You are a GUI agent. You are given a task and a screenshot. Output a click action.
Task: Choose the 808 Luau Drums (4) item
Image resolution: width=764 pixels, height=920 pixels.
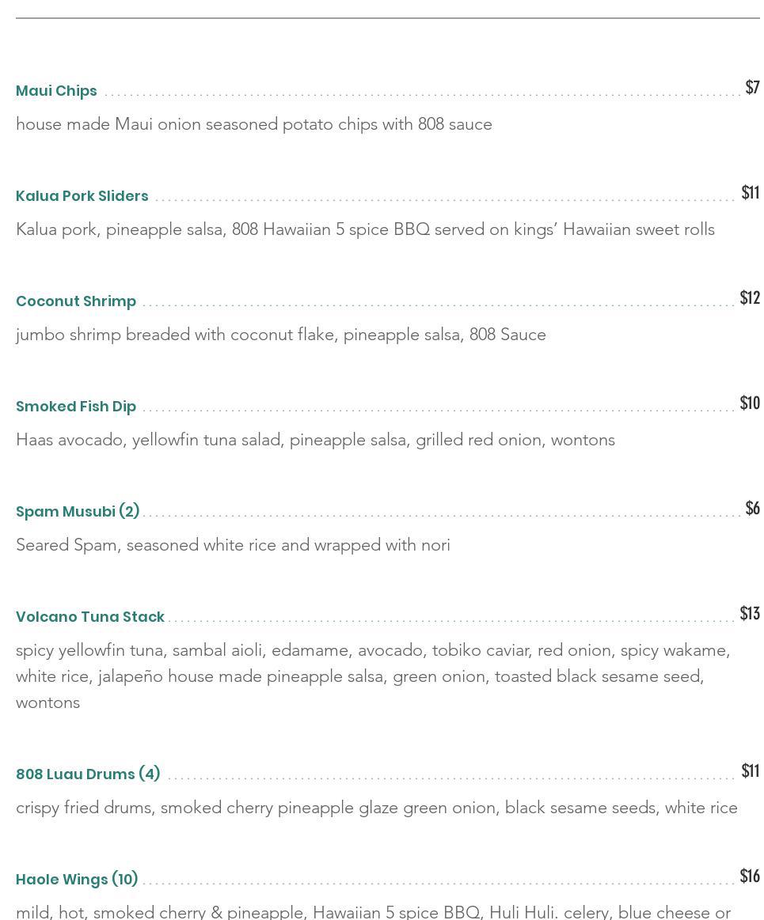pos(88,774)
